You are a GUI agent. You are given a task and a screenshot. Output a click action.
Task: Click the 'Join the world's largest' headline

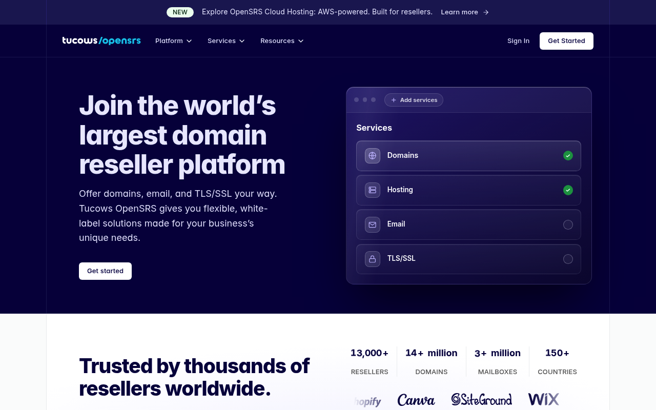[182, 135]
